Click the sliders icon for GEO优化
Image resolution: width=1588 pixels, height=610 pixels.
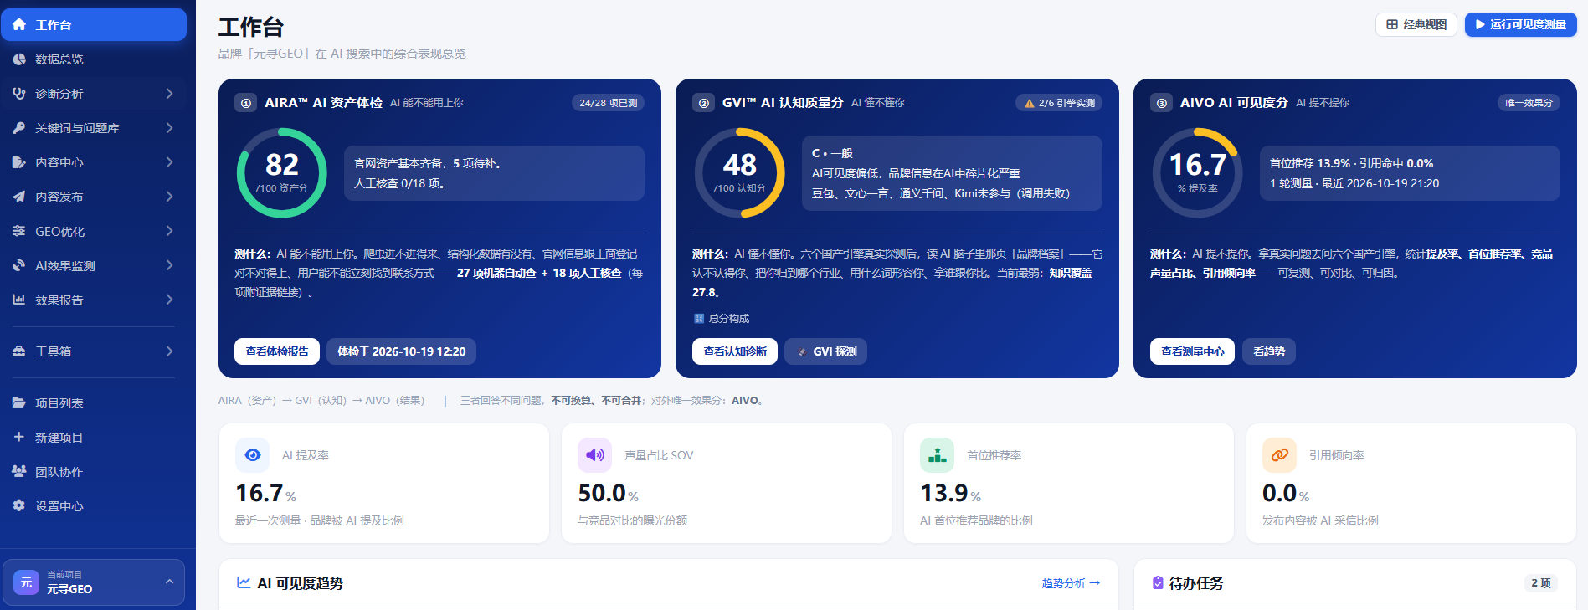pos(19,231)
